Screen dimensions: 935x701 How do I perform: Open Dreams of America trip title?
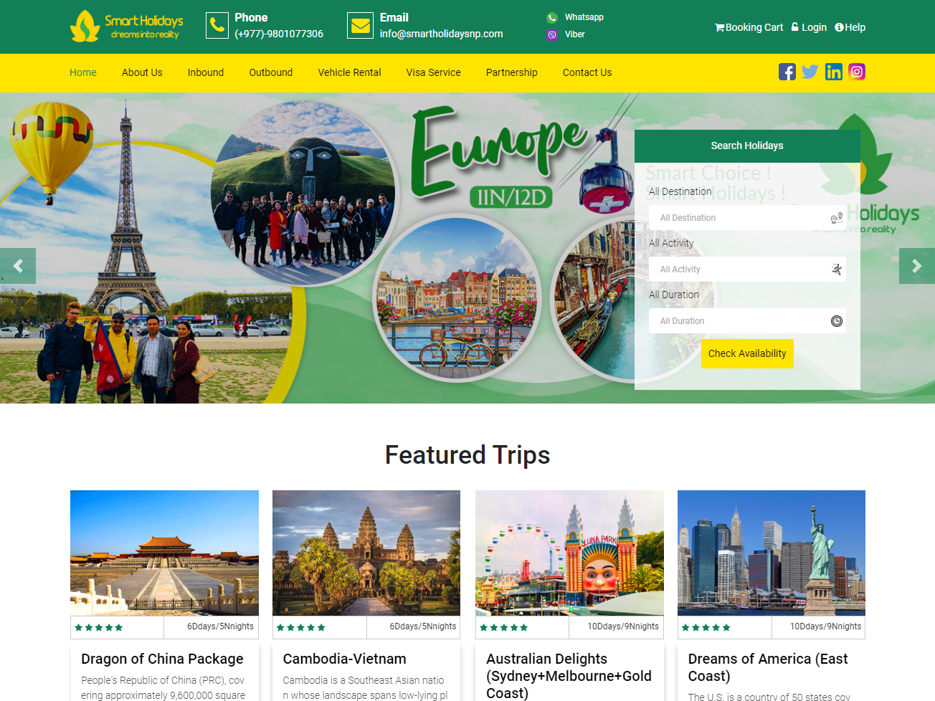coord(768,667)
